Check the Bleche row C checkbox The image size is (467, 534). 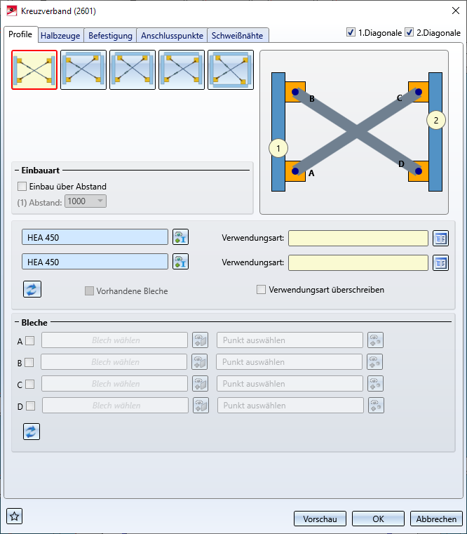click(30, 384)
